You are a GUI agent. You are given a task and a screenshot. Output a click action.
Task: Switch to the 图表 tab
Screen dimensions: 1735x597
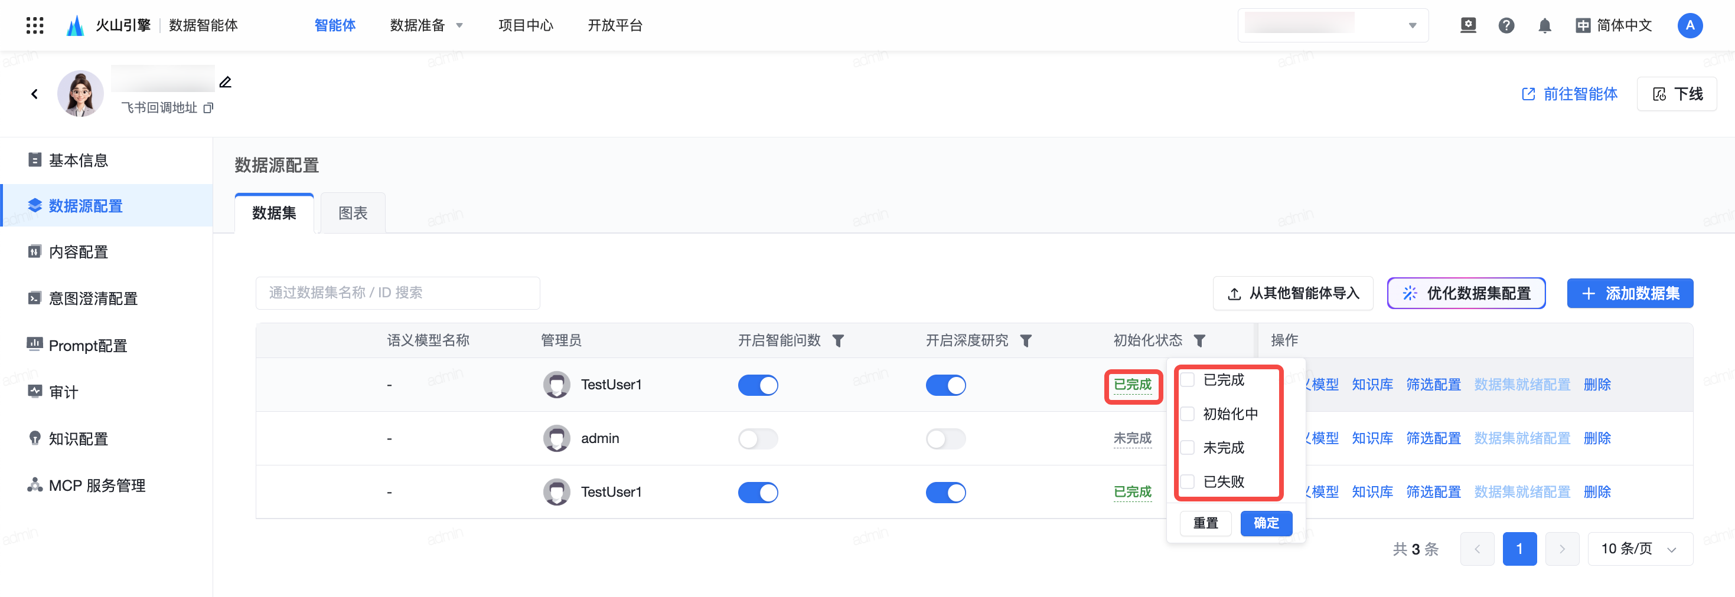click(352, 214)
